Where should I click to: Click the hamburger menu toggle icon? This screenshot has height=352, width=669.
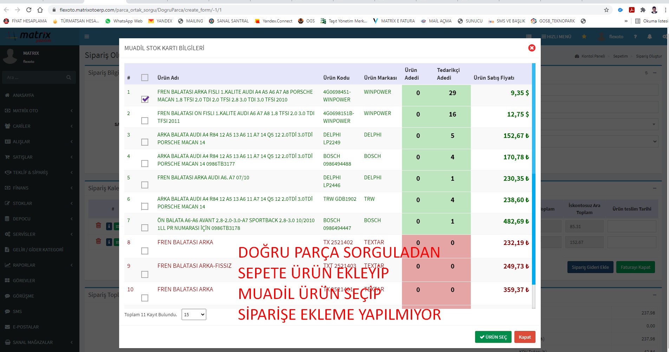pos(87,36)
